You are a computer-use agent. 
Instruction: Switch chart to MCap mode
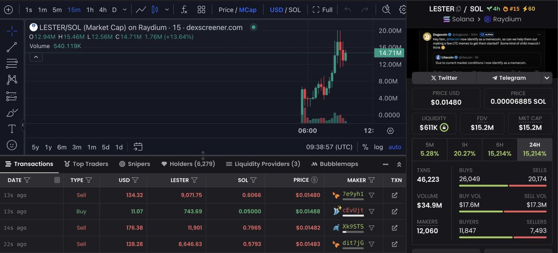click(x=248, y=9)
